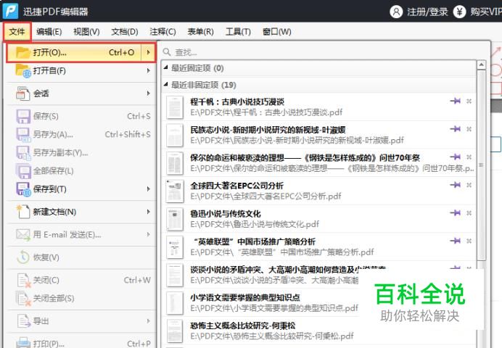Open the 表单(R) menu

pos(200,32)
